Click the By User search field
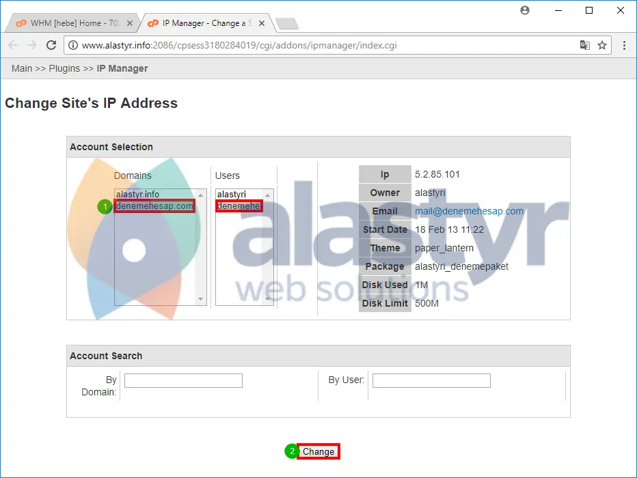 [431, 380]
